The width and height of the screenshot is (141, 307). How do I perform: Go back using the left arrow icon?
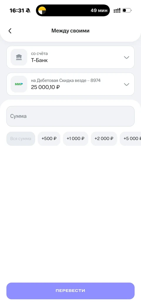point(10,31)
